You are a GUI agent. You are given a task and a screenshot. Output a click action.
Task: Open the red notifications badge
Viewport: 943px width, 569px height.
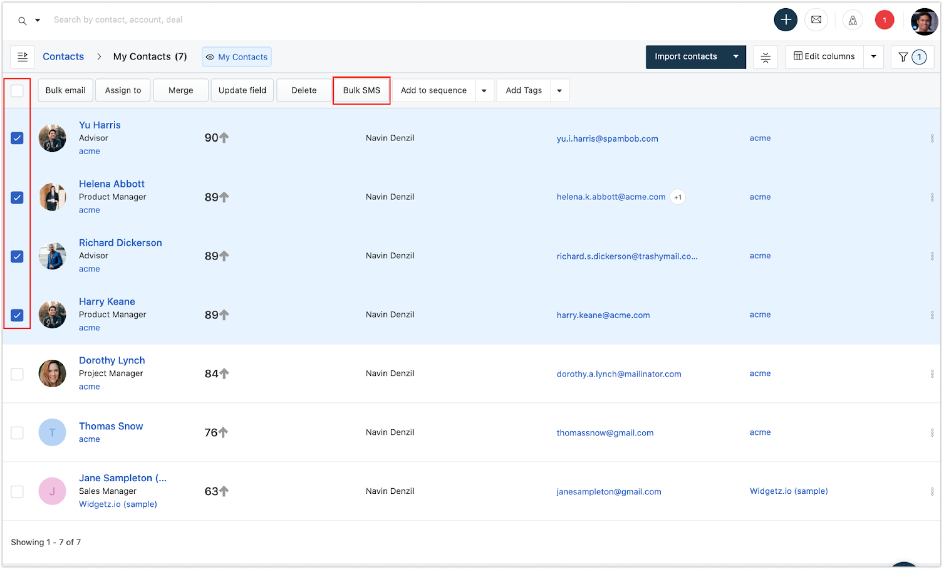tap(884, 20)
